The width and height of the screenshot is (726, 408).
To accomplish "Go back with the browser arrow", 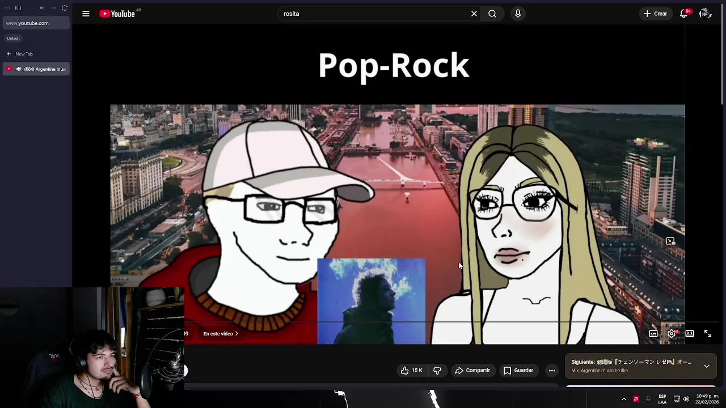I will point(41,8).
